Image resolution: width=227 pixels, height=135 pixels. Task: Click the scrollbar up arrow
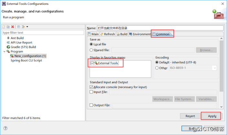(x=222, y=39)
